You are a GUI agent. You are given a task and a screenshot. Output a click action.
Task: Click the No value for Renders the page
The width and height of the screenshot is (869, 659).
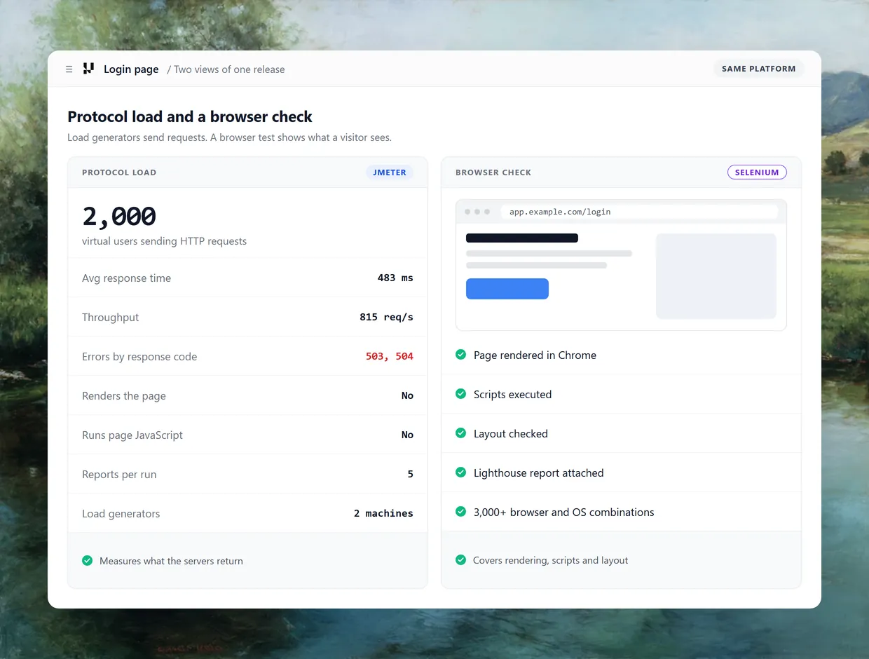pos(407,395)
